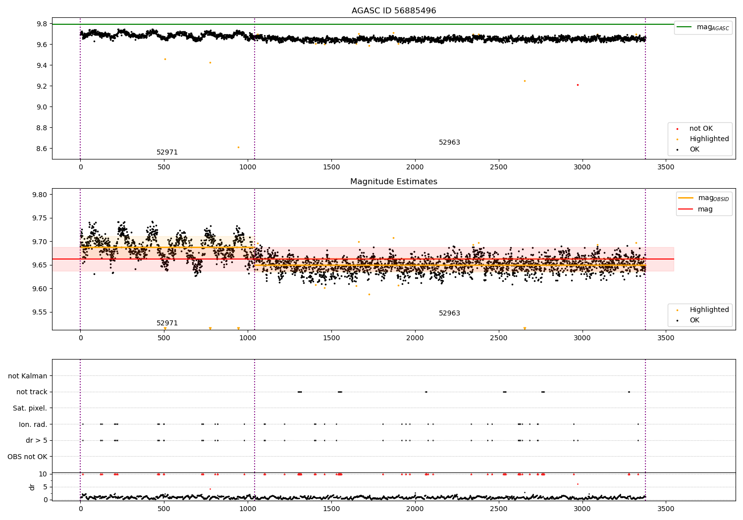The width and height of the screenshot is (743, 520).
Task: Select the "not OK" legend entry in top plot
Action: click(701, 129)
